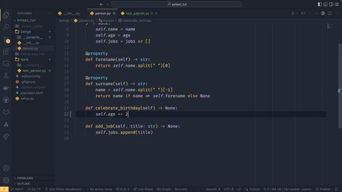Toggle the bottom panel layout icon
342x192 pixels.
click(325, 4)
